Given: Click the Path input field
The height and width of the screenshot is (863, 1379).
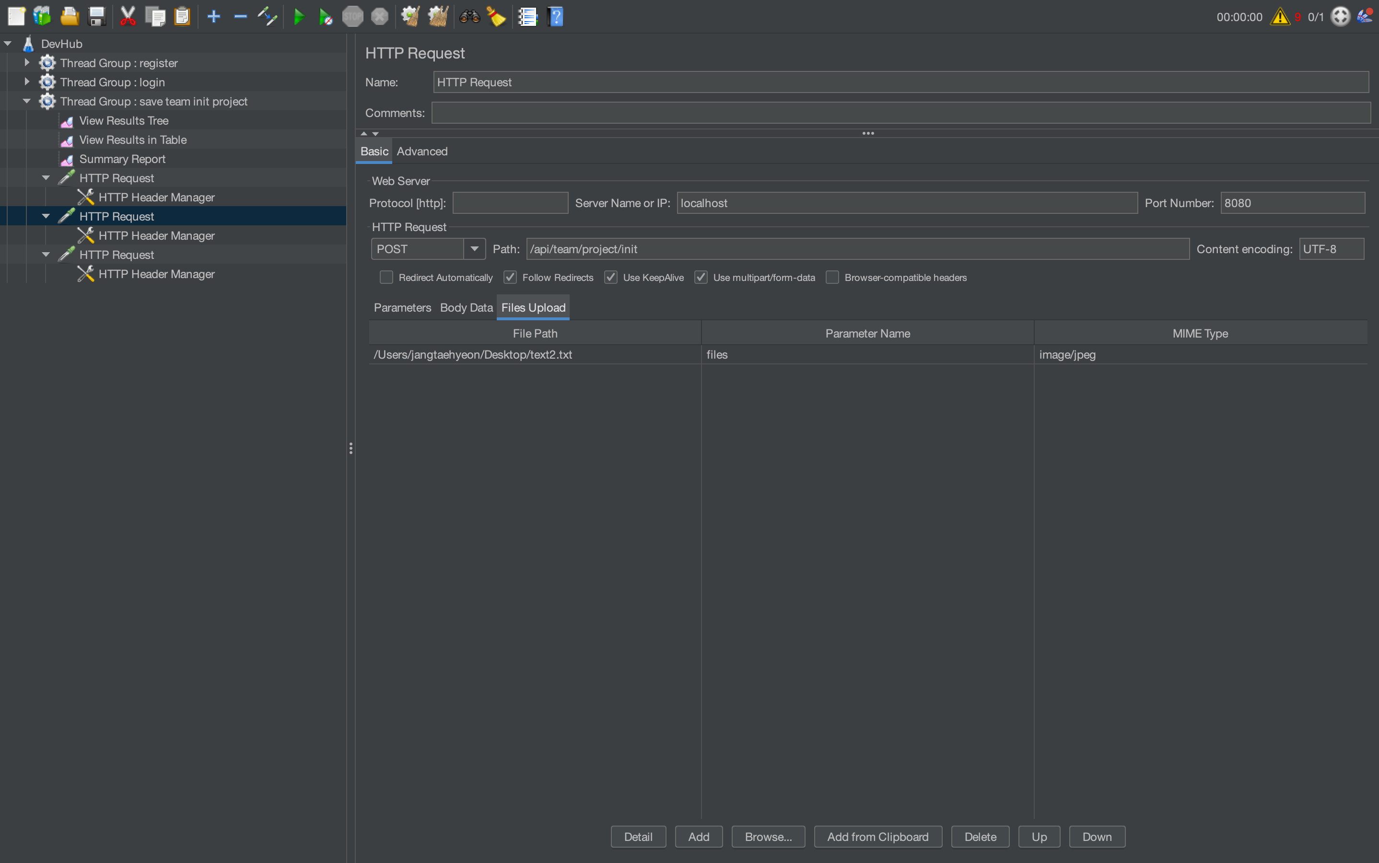Looking at the screenshot, I should point(856,249).
